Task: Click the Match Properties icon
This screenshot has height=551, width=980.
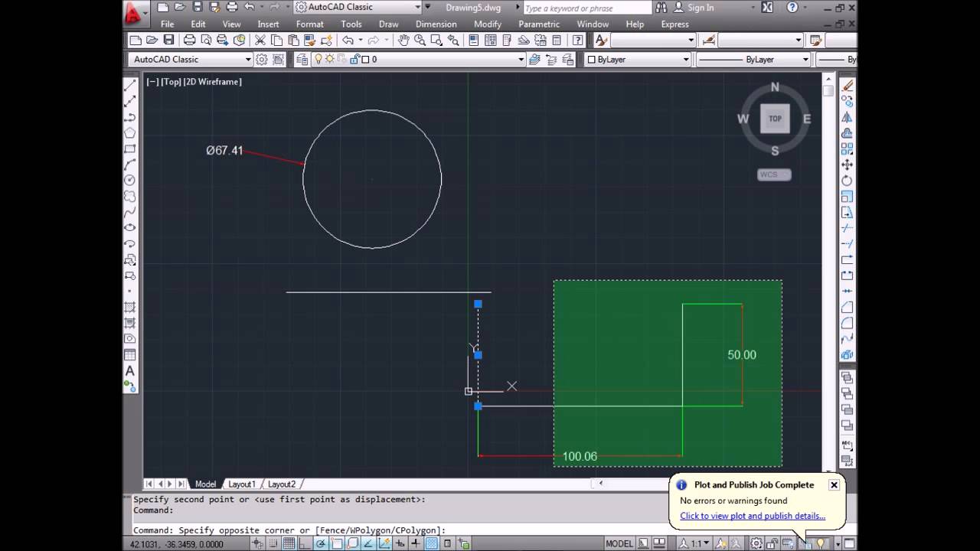Action: click(310, 40)
